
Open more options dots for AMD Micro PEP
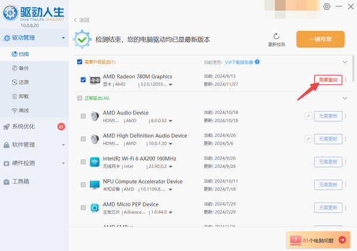pyautogui.click(x=346, y=208)
